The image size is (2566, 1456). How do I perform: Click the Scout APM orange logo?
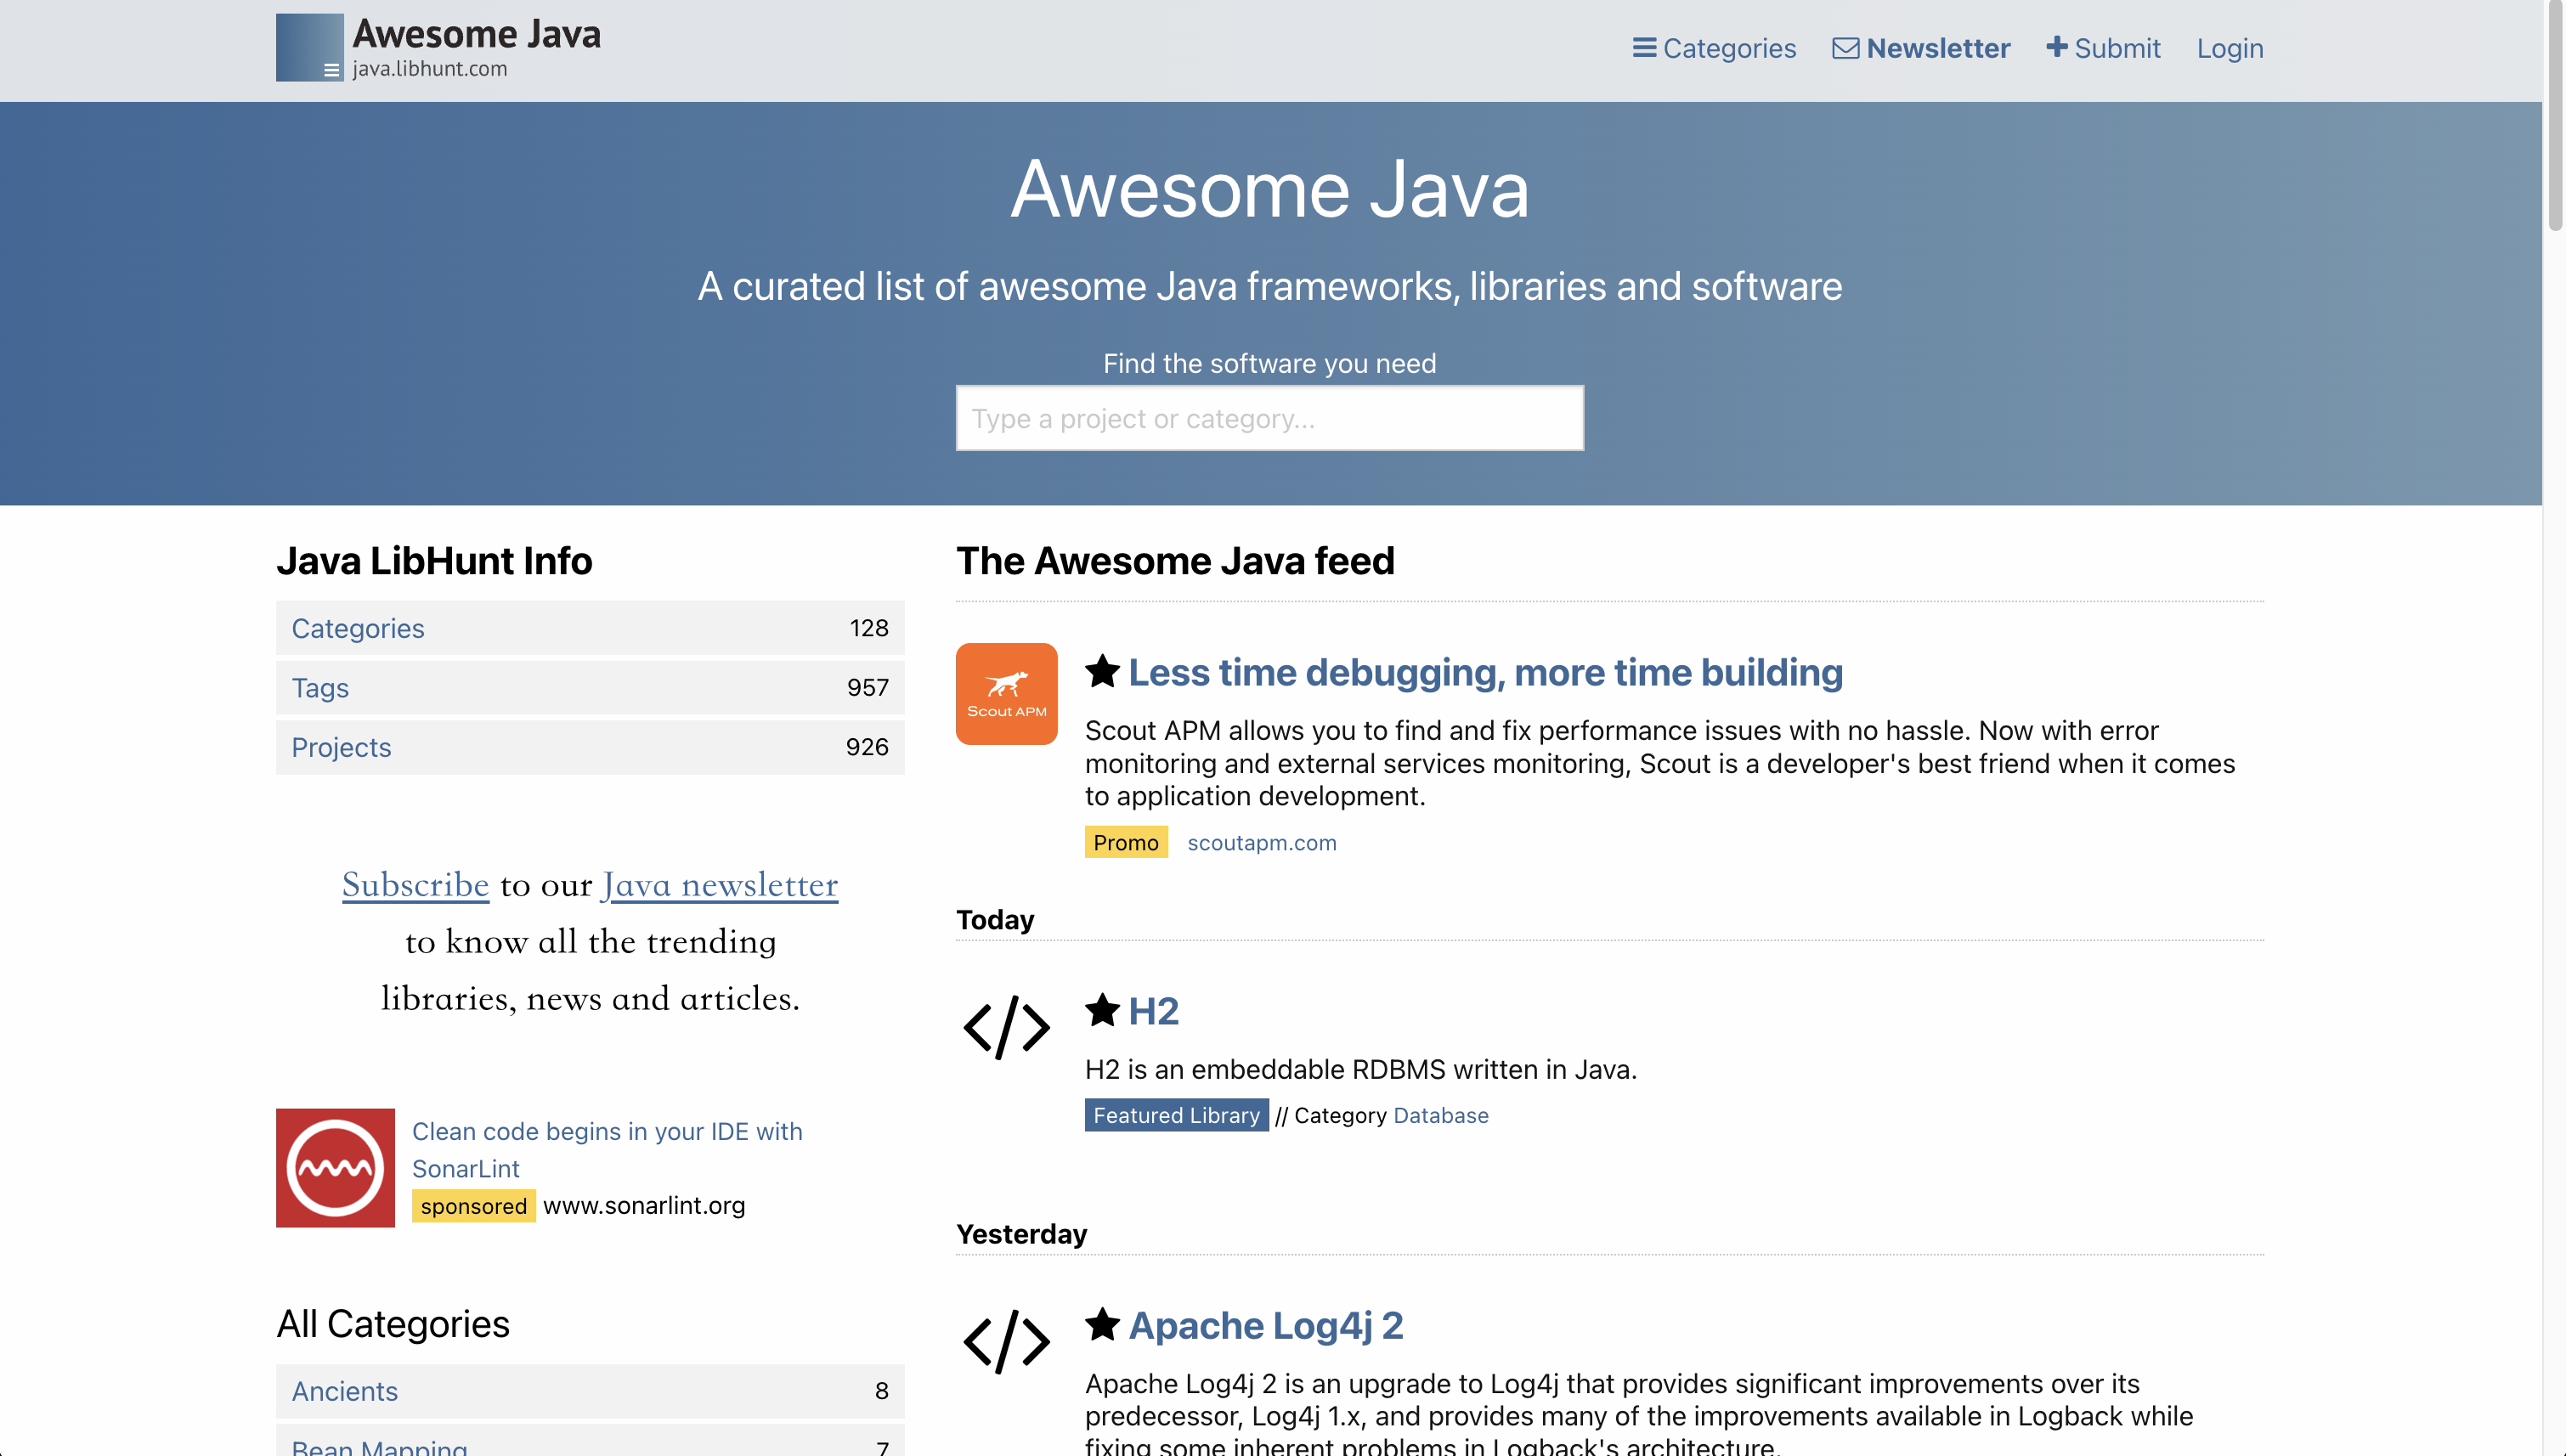point(1006,693)
